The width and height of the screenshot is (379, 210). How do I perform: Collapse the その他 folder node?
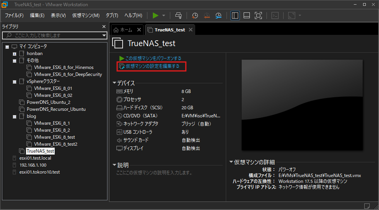(14, 61)
